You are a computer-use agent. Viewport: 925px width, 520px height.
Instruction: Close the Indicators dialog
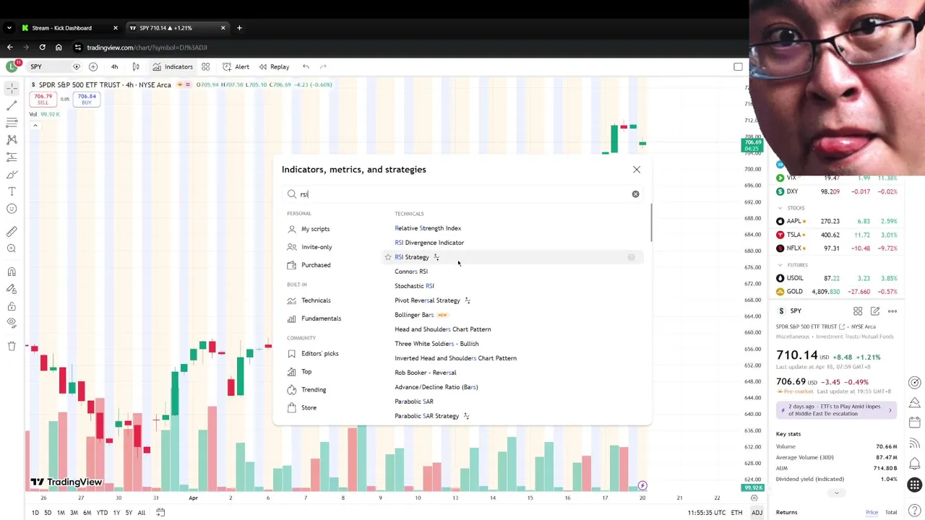click(637, 169)
